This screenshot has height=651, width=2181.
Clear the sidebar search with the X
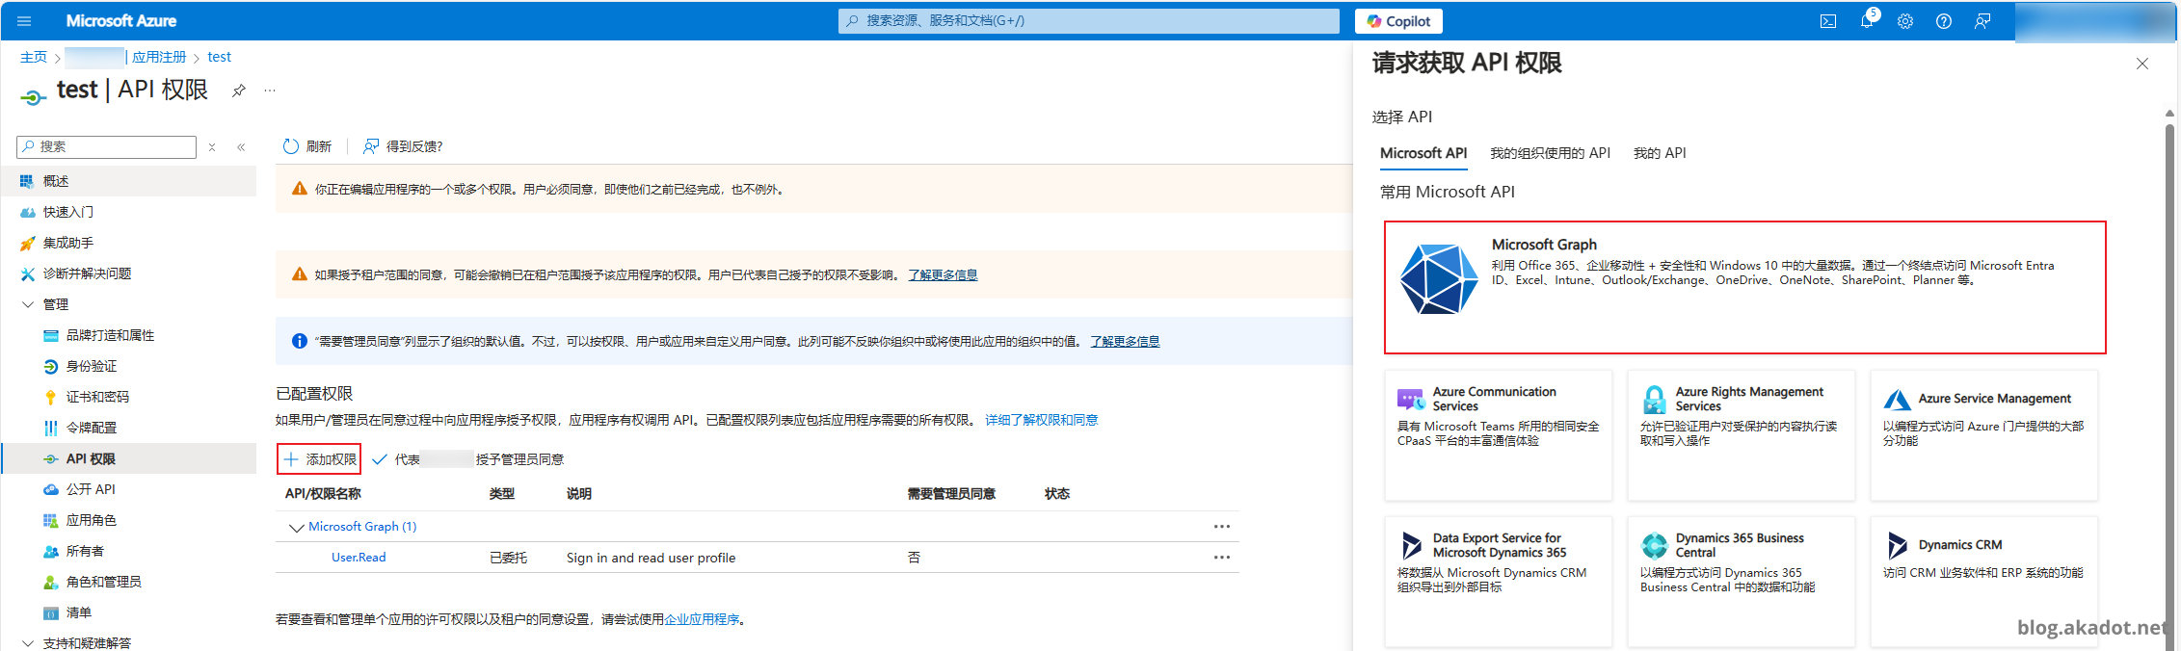pos(212,147)
